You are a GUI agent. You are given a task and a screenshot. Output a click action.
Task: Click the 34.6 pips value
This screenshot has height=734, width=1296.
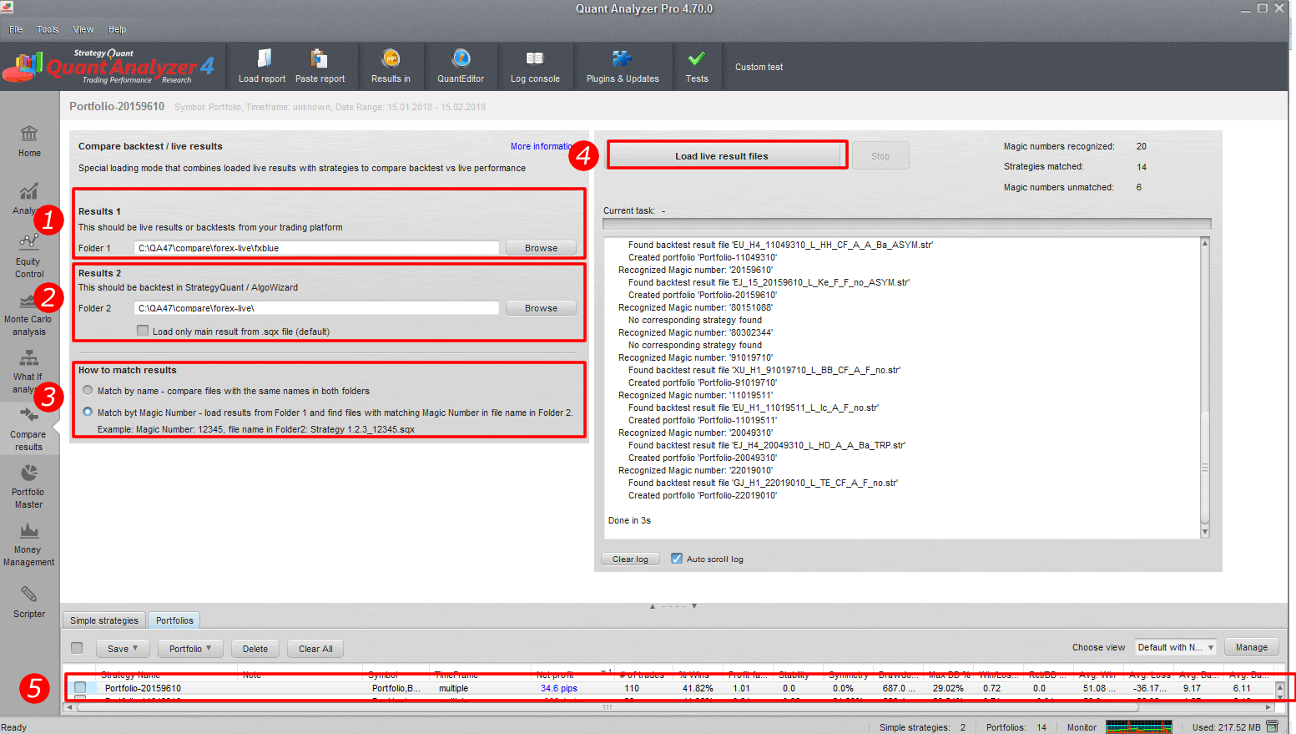tap(559, 688)
